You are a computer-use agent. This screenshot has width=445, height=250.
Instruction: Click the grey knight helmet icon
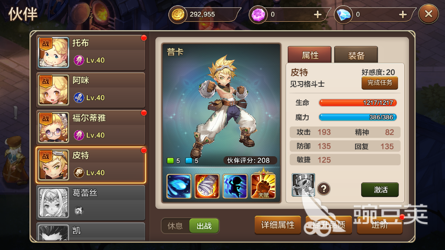[x=303, y=185]
